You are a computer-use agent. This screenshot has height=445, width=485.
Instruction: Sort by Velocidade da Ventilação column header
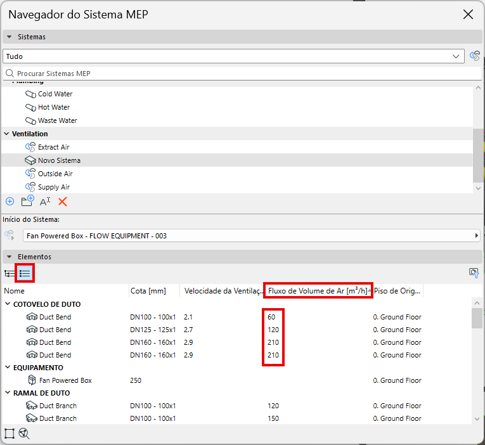click(223, 291)
